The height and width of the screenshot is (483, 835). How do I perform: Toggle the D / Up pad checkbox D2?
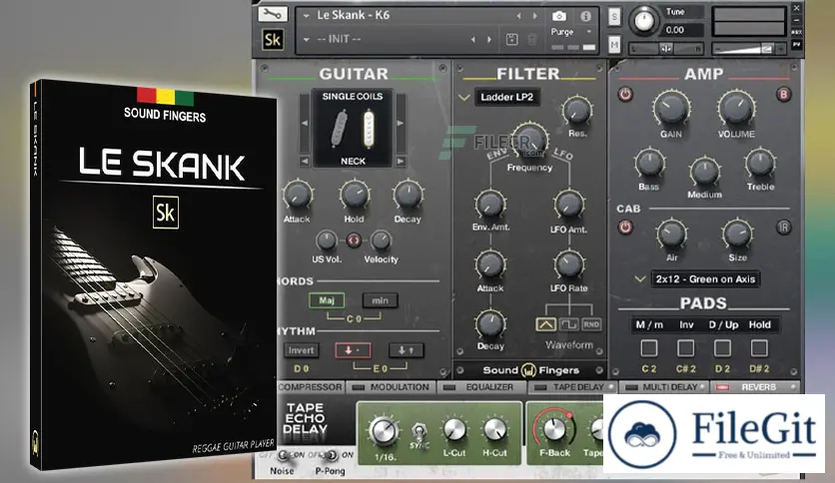(x=722, y=348)
